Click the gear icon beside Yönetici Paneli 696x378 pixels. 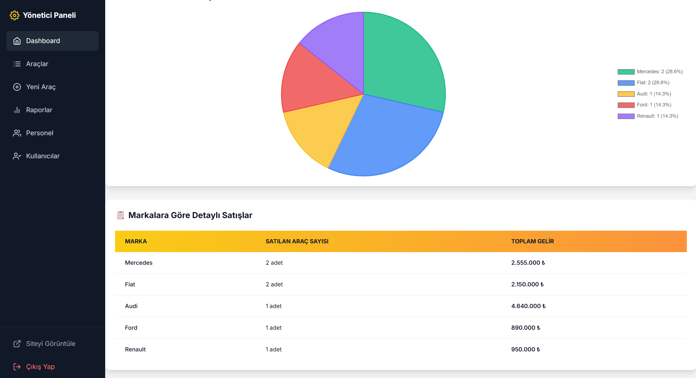(x=14, y=15)
